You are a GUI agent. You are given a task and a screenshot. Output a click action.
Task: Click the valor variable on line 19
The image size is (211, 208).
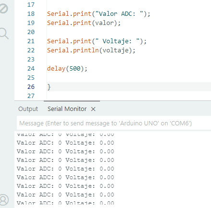104,23
